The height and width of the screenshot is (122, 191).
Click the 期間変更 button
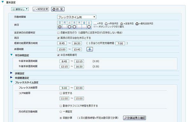[x=41, y=9]
